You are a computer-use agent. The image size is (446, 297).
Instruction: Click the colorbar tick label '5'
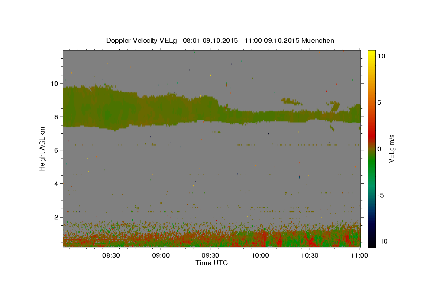coord(379,102)
